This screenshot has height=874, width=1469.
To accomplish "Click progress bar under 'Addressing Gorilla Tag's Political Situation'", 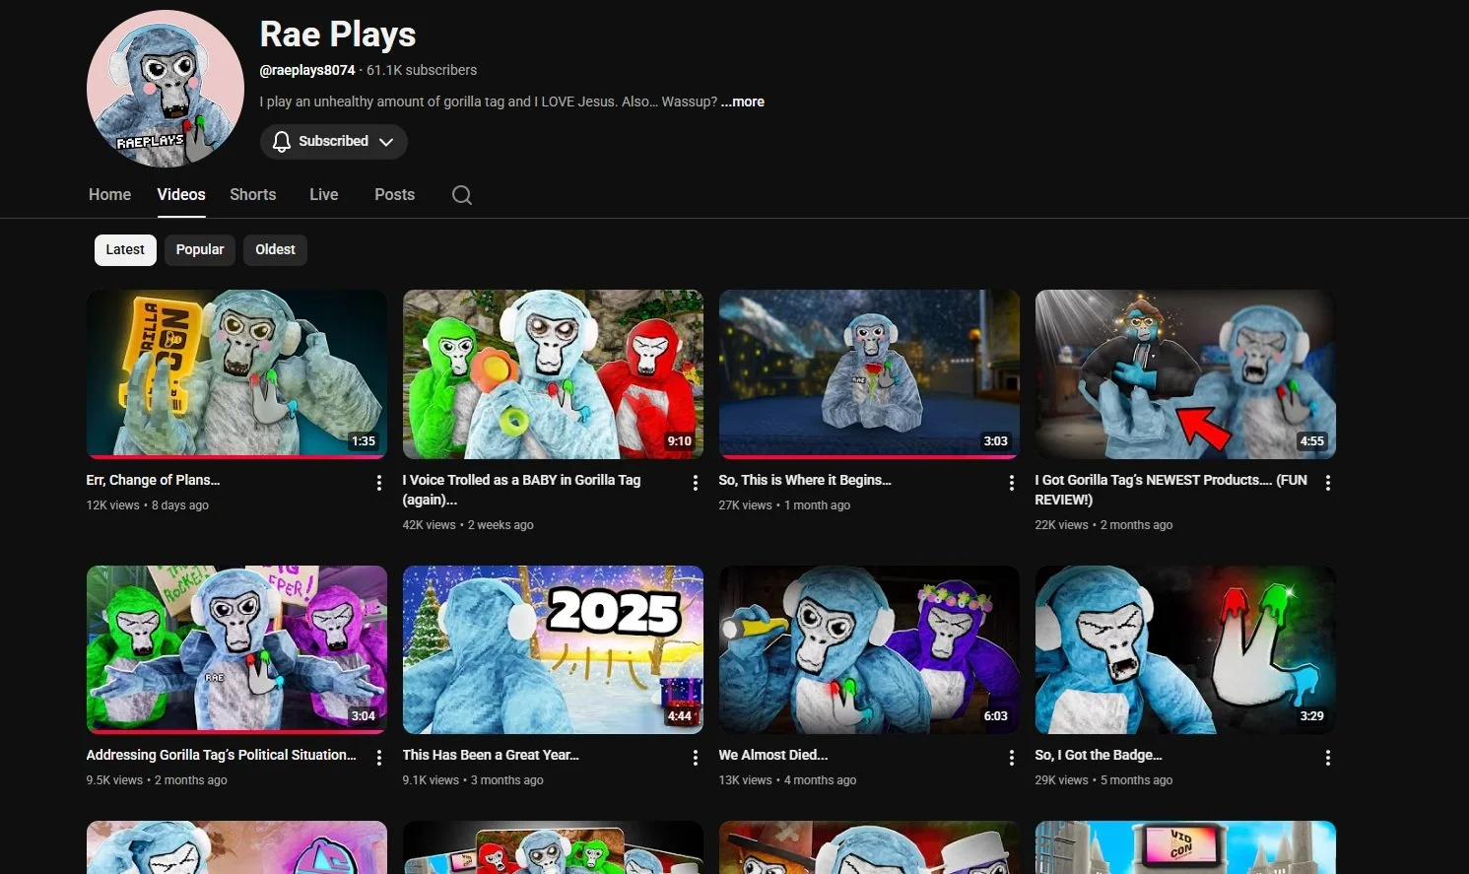I will 236,732.
